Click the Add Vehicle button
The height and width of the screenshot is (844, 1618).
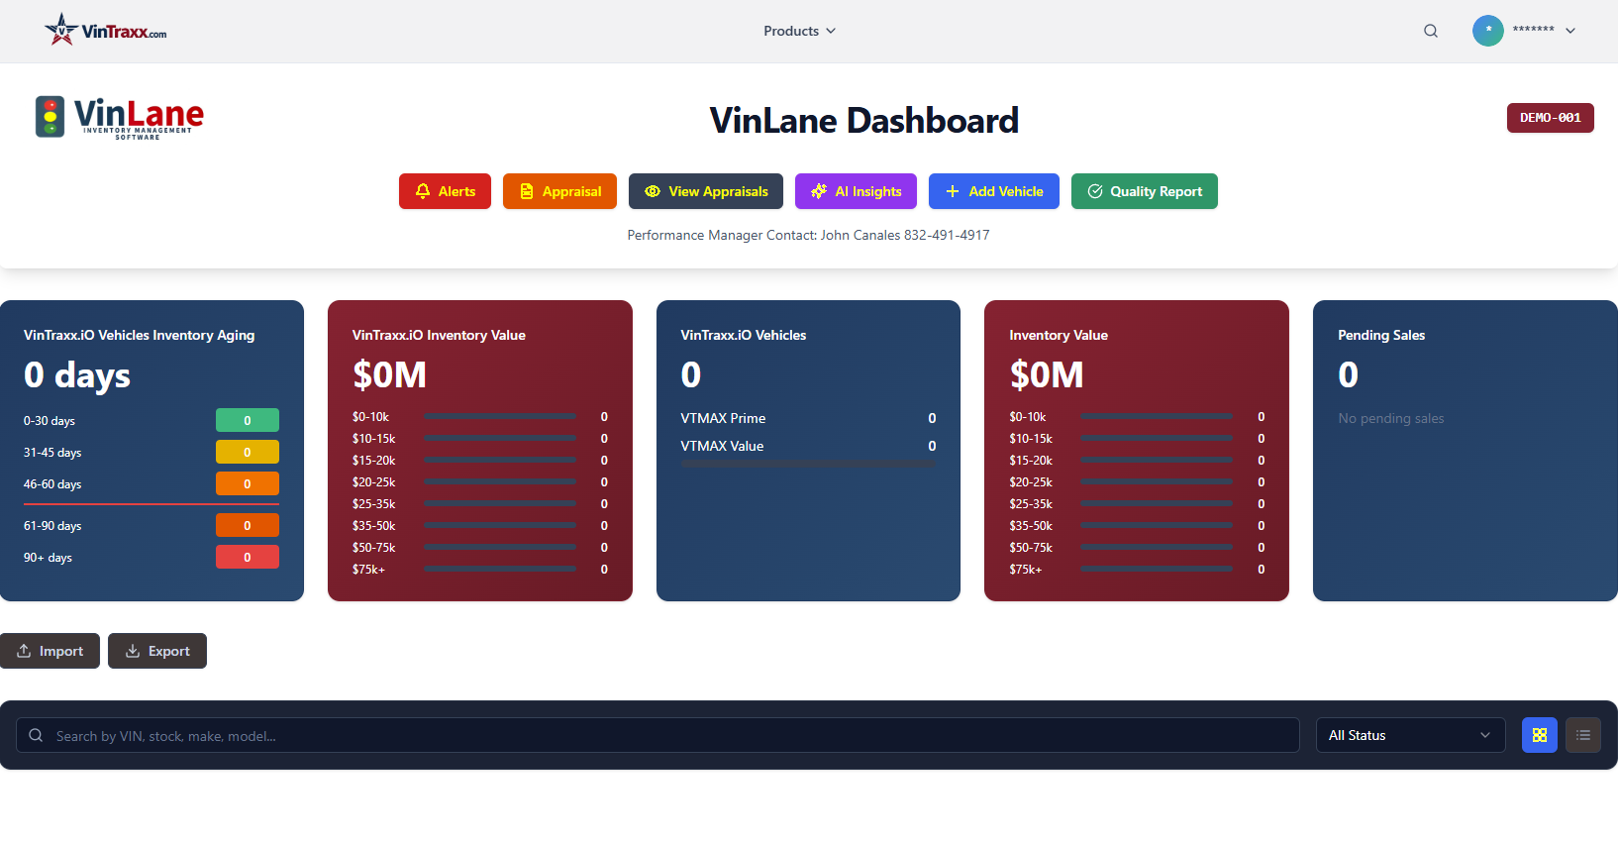point(993,191)
